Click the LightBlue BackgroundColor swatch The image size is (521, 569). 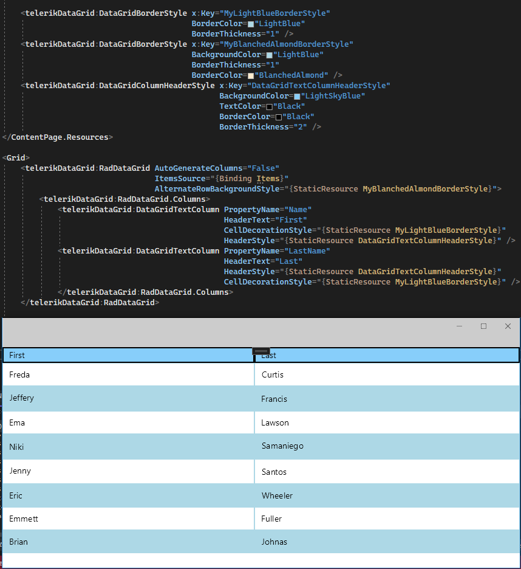[x=269, y=55]
